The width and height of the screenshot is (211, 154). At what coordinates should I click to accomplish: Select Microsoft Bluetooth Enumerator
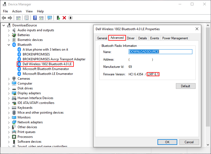(46, 69)
